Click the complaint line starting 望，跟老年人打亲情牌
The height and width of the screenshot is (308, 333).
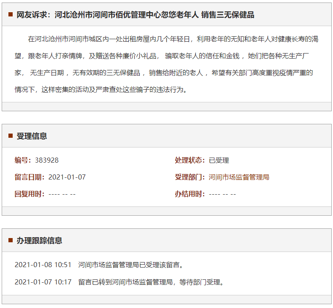point(162,56)
